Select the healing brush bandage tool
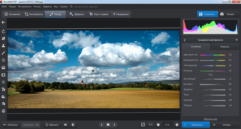241x129 pixels. coord(4,38)
